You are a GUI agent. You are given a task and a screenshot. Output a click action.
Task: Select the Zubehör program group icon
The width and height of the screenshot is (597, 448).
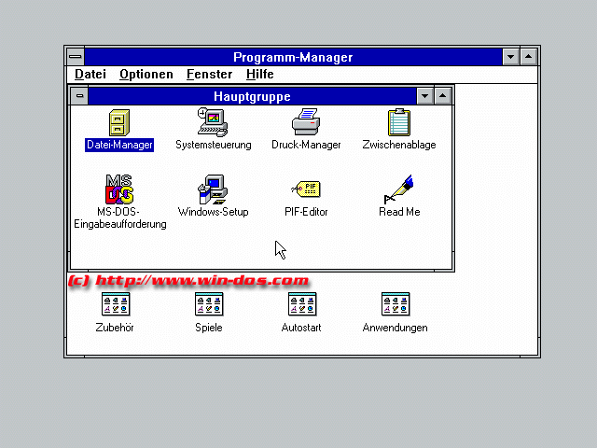coord(116,304)
